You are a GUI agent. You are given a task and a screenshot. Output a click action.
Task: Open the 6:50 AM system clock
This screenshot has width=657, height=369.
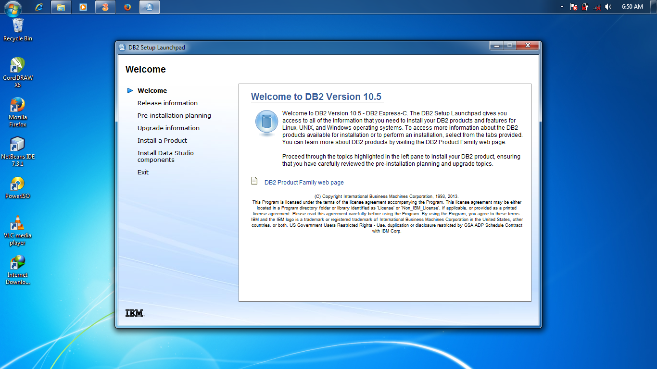pyautogui.click(x=632, y=7)
